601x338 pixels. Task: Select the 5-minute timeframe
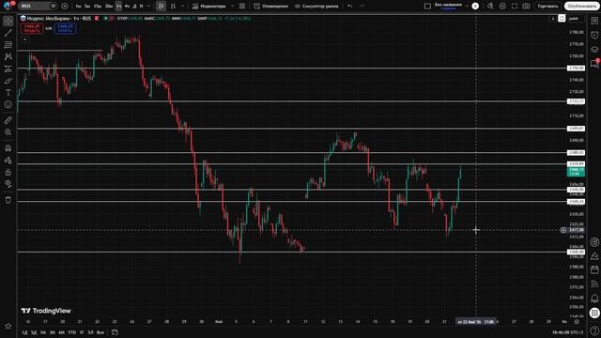87,7
